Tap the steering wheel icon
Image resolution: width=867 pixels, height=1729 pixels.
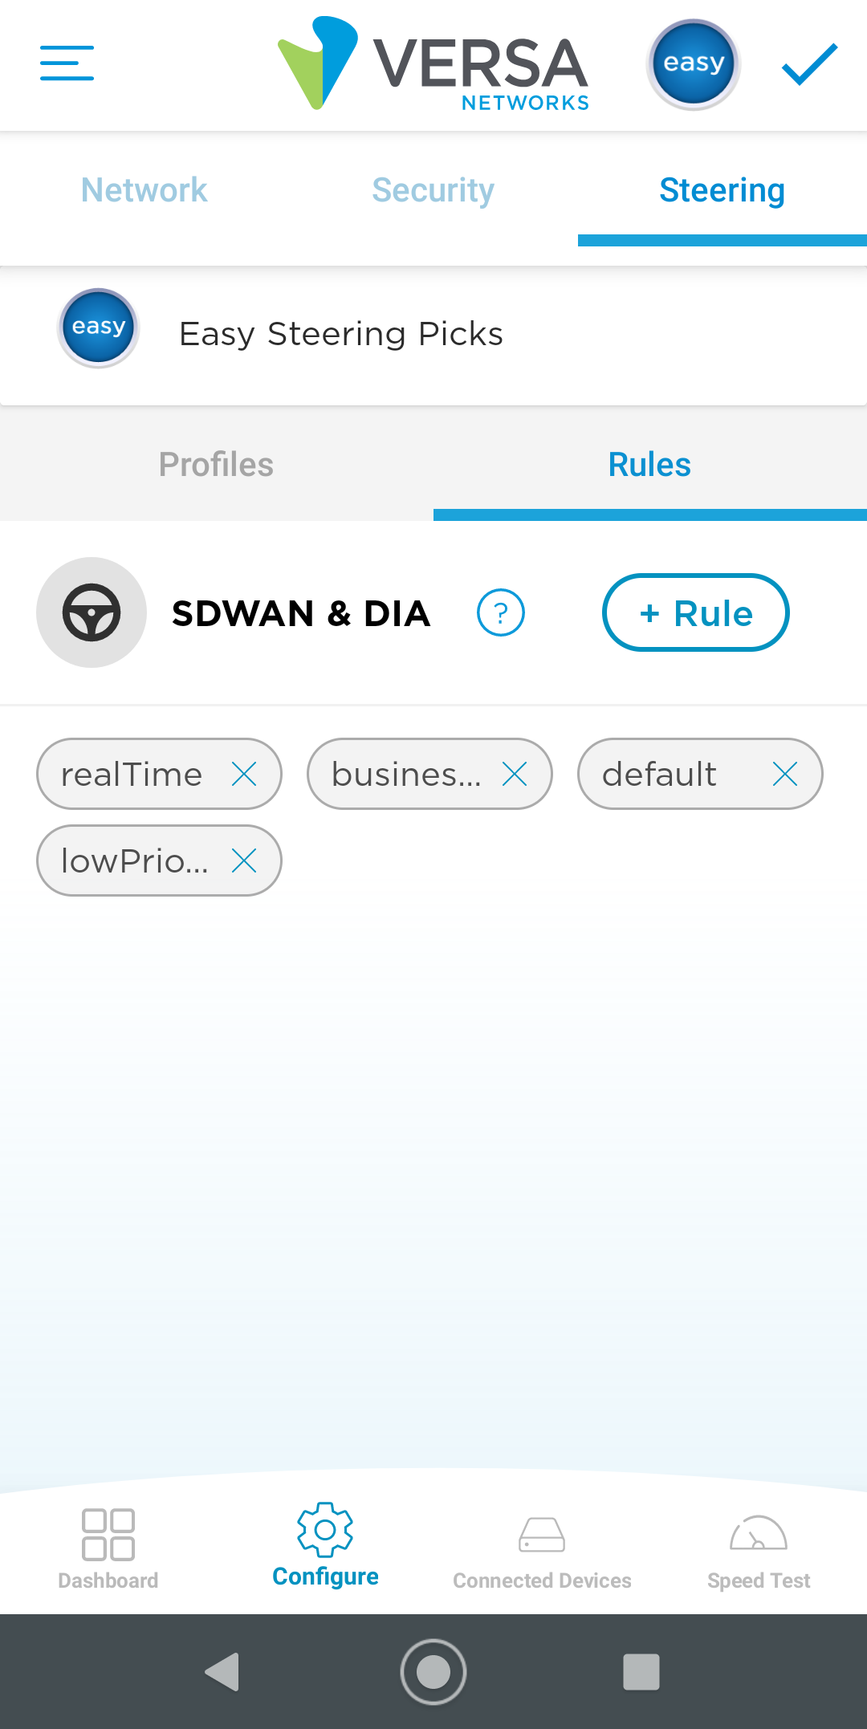[92, 612]
